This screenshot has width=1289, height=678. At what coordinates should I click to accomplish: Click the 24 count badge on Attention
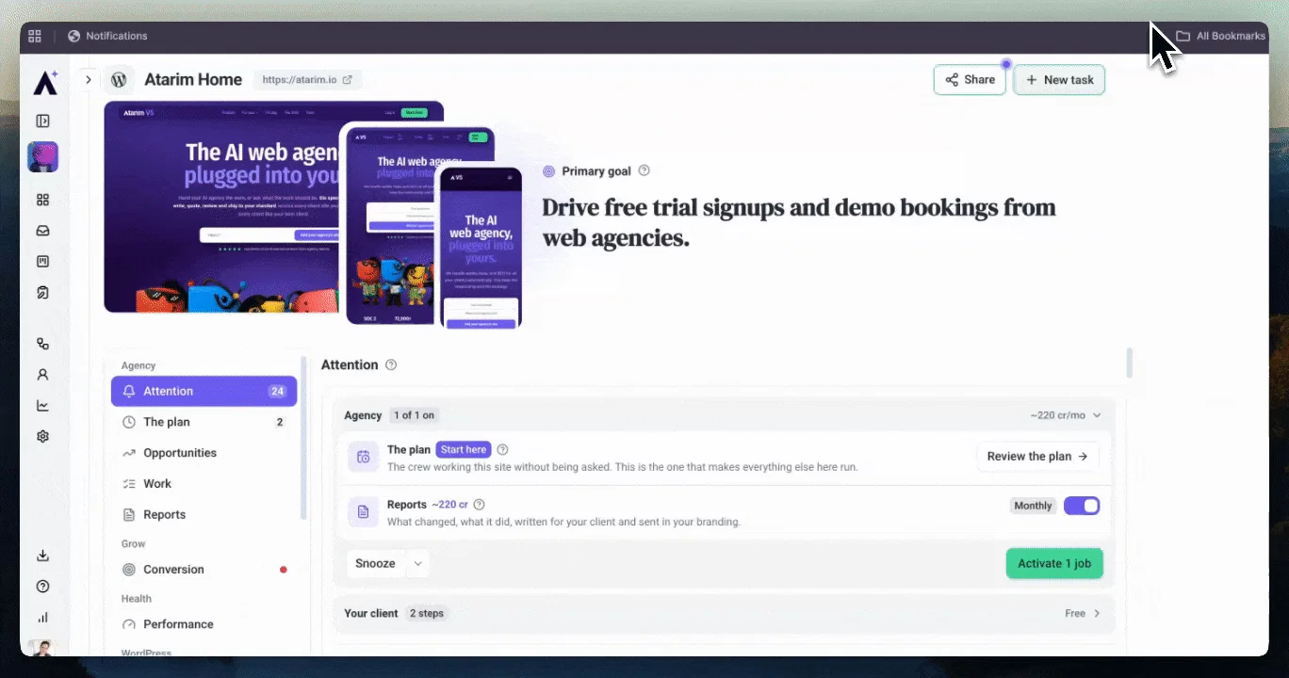click(x=277, y=392)
